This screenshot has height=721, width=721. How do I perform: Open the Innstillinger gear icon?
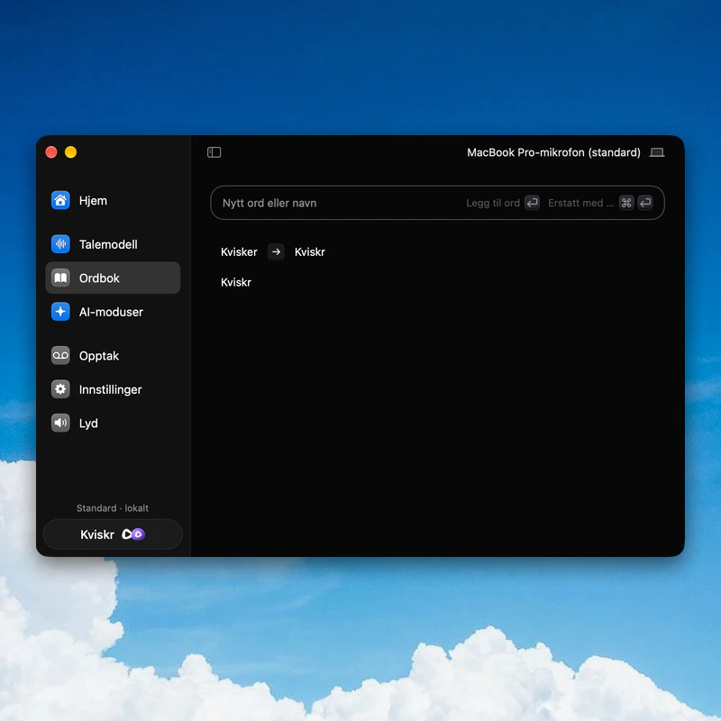tap(60, 389)
